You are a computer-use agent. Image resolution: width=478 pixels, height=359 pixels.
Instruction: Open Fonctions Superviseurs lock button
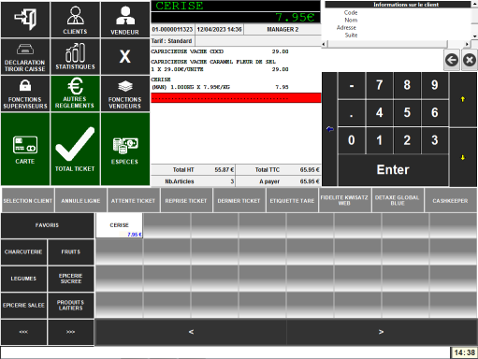click(x=25, y=93)
